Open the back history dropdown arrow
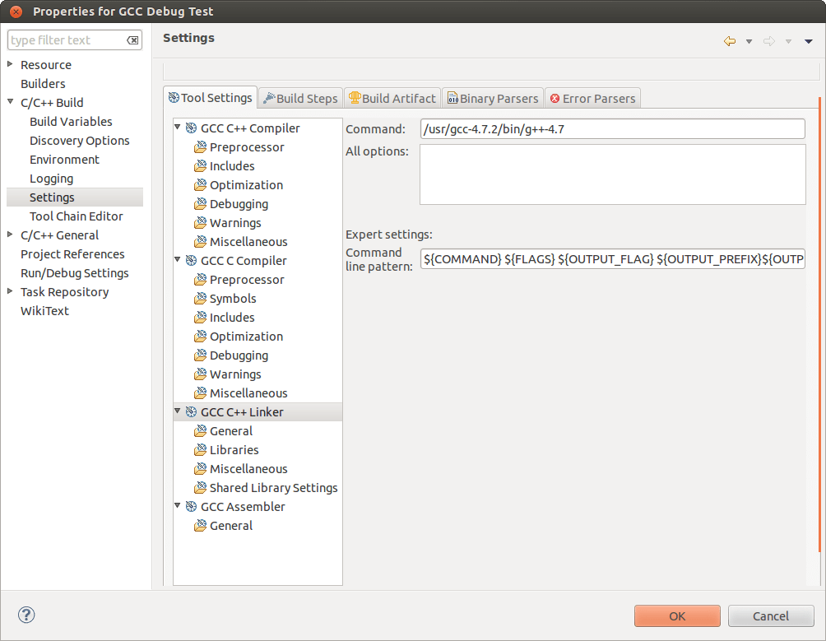This screenshot has width=826, height=641. click(x=749, y=42)
